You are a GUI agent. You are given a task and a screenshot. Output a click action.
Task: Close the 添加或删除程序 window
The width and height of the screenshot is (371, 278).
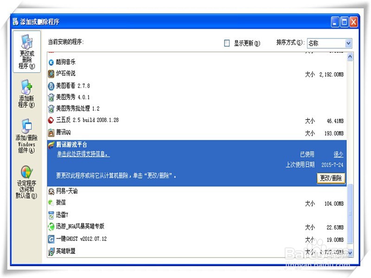353,22
